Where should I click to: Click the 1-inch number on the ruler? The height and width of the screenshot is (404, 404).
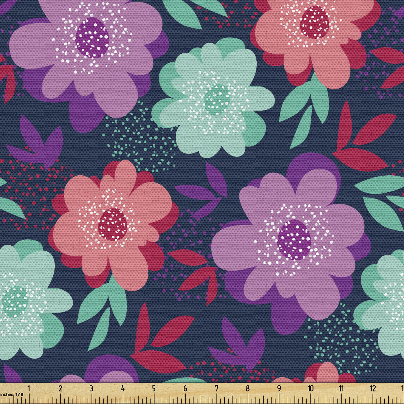coord(29,388)
